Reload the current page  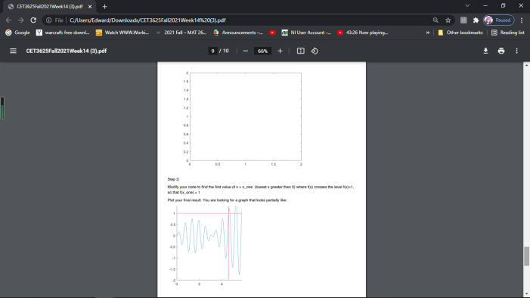[33, 20]
